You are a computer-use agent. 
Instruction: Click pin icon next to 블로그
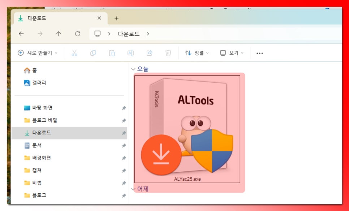tap(124, 195)
